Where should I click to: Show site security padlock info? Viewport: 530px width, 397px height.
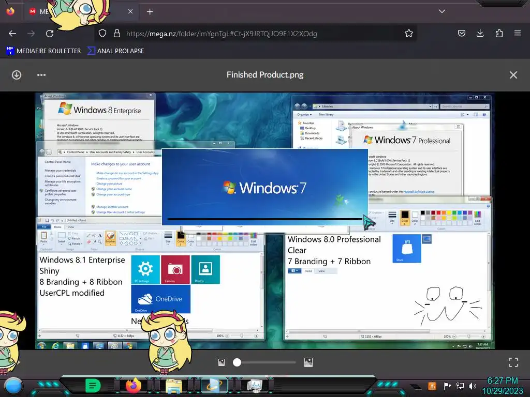(x=117, y=33)
